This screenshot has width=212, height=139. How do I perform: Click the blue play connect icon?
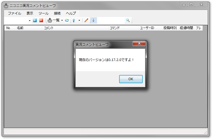click(35, 21)
